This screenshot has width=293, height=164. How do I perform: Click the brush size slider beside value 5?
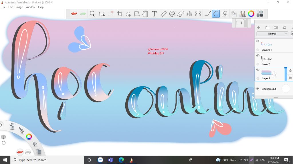coord(245,23)
